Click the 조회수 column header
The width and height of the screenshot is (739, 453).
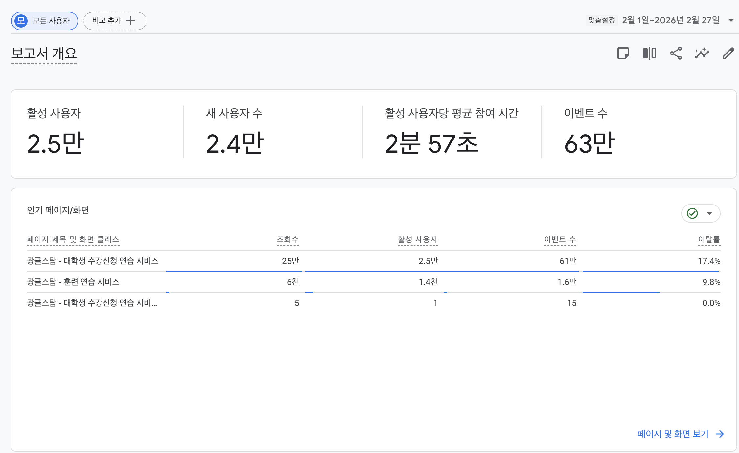tap(287, 239)
